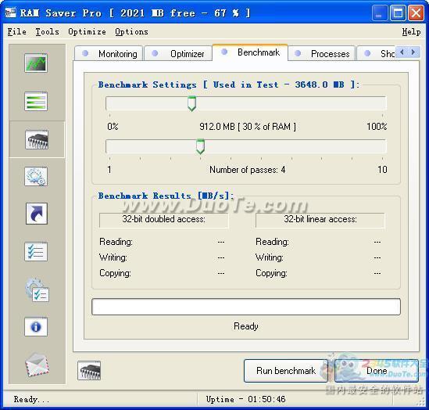The height and width of the screenshot is (410, 429).
Task: Click the Writing label under linear access
Action: [270, 257]
